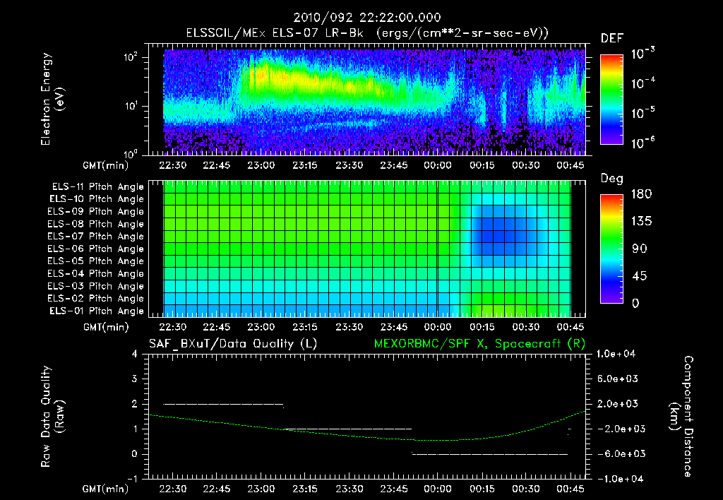Click the GMT(min) label of the pitch angle panel
This screenshot has height=500, width=723.
[x=106, y=328]
